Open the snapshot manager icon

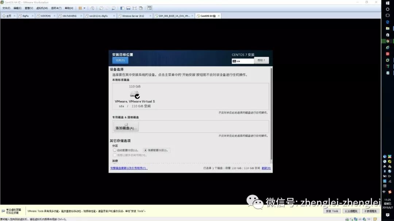pyautogui.click(x=113, y=8)
